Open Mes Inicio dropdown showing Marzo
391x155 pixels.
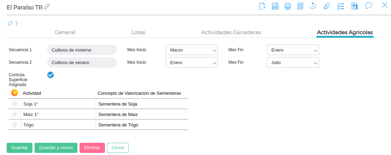(191, 50)
